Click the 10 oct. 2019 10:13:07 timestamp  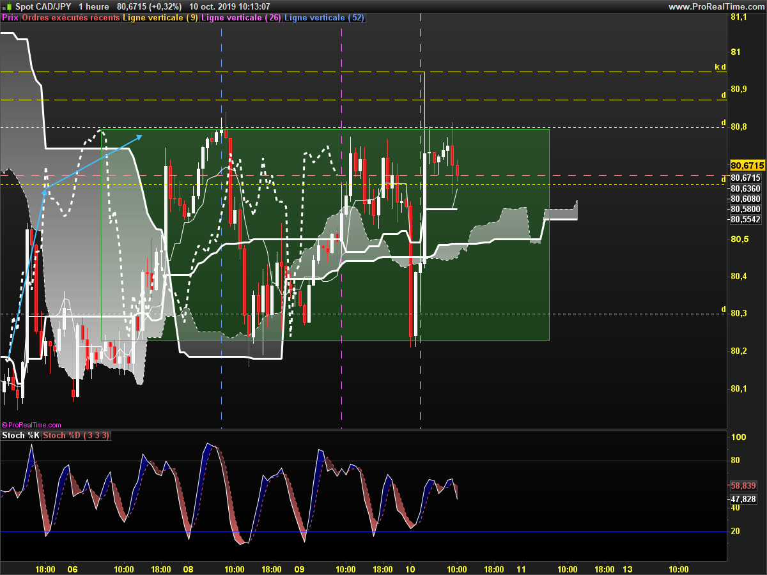(229, 6)
